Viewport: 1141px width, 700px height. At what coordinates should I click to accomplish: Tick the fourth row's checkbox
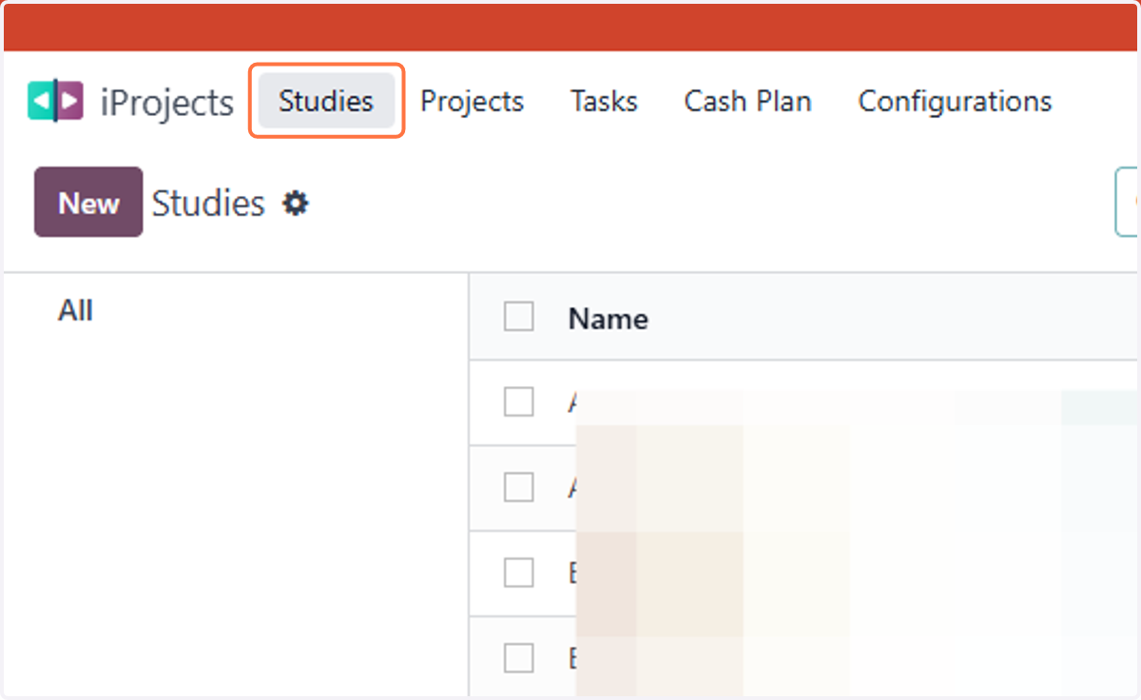click(518, 657)
